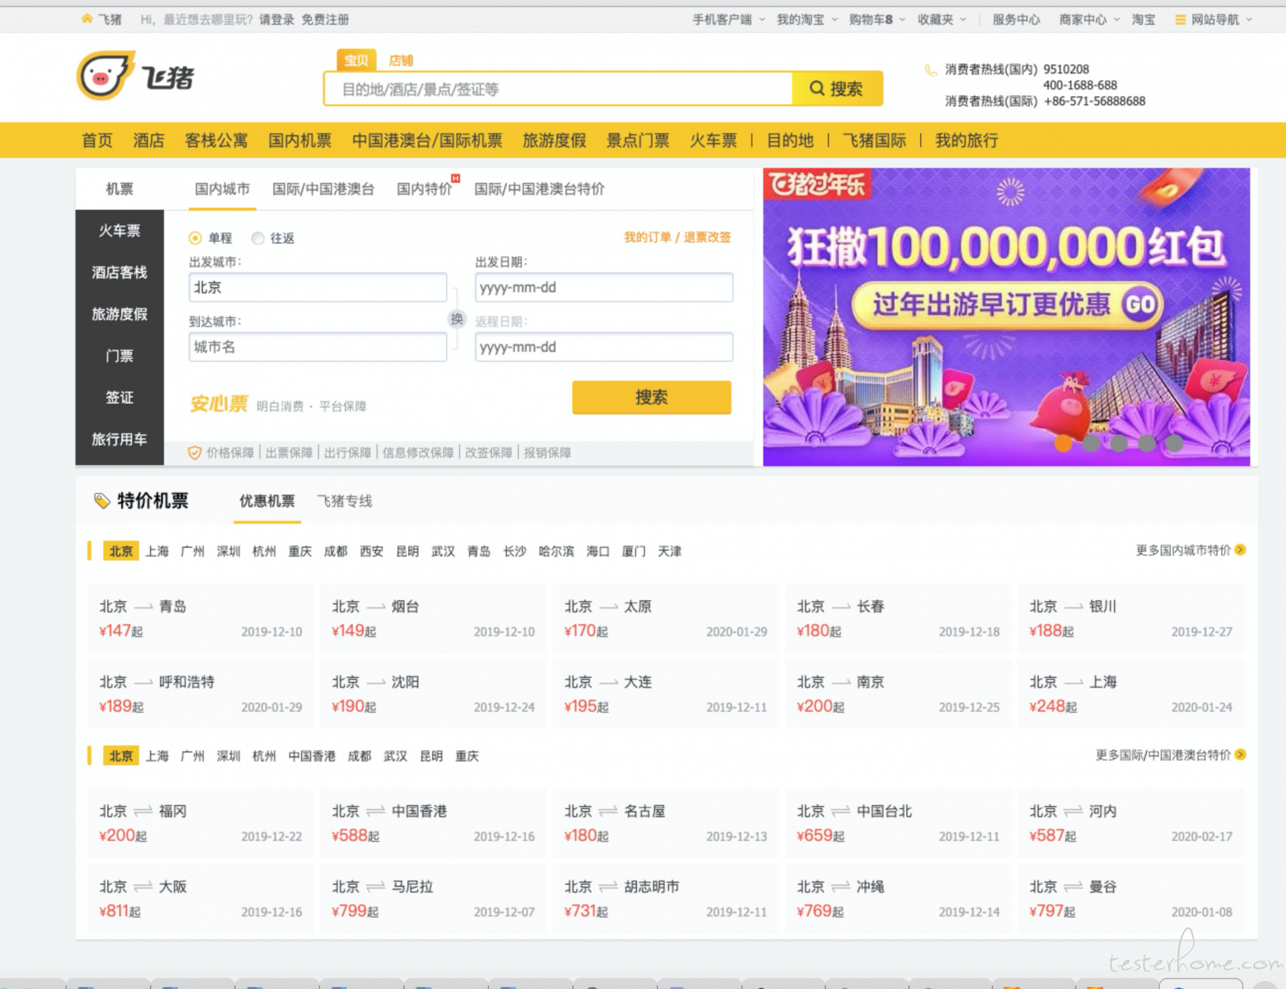
Task: Click 请登录 login link
Action: tap(277, 19)
